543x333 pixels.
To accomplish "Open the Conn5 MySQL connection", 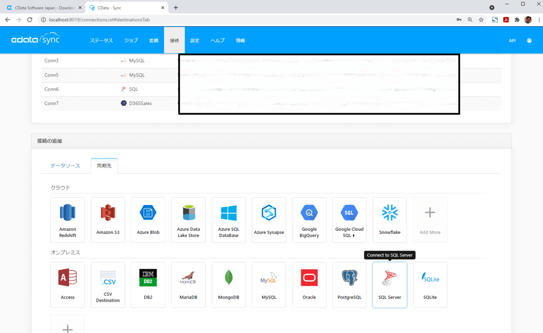I will click(x=271, y=75).
